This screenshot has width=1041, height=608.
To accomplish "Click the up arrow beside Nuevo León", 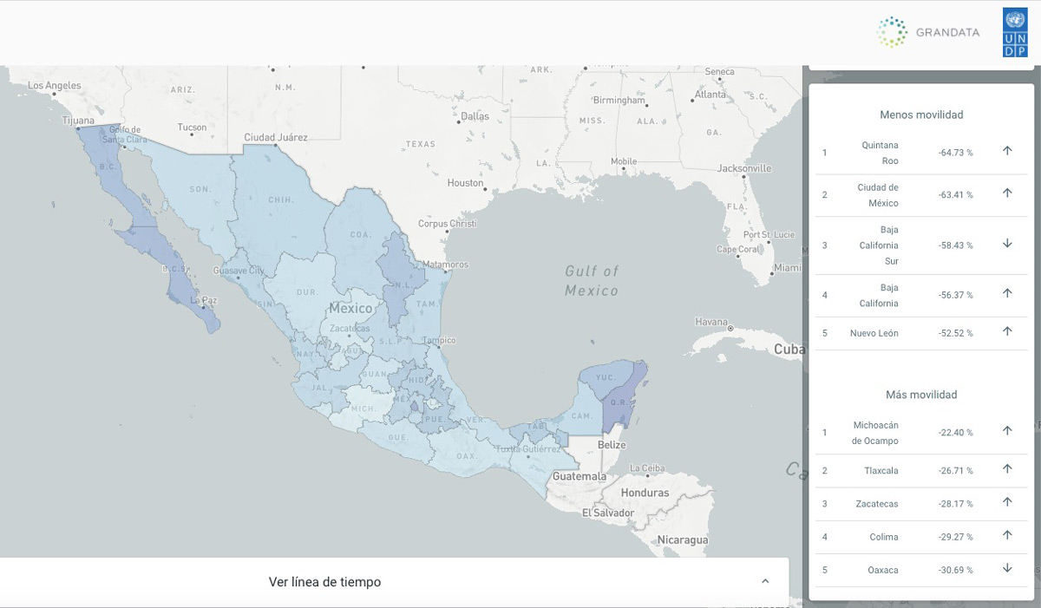I will (1007, 331).
